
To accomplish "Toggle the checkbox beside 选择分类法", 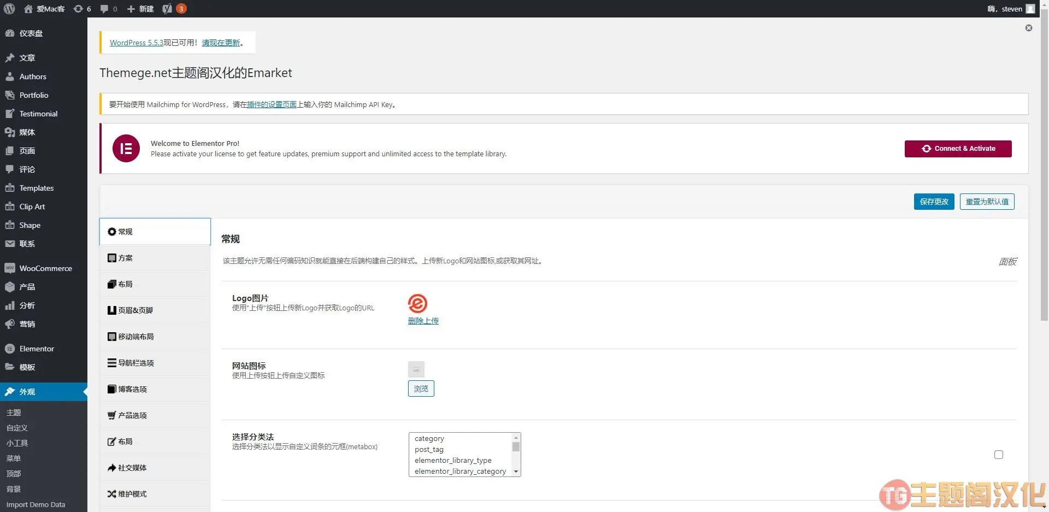I will [999, 455].
